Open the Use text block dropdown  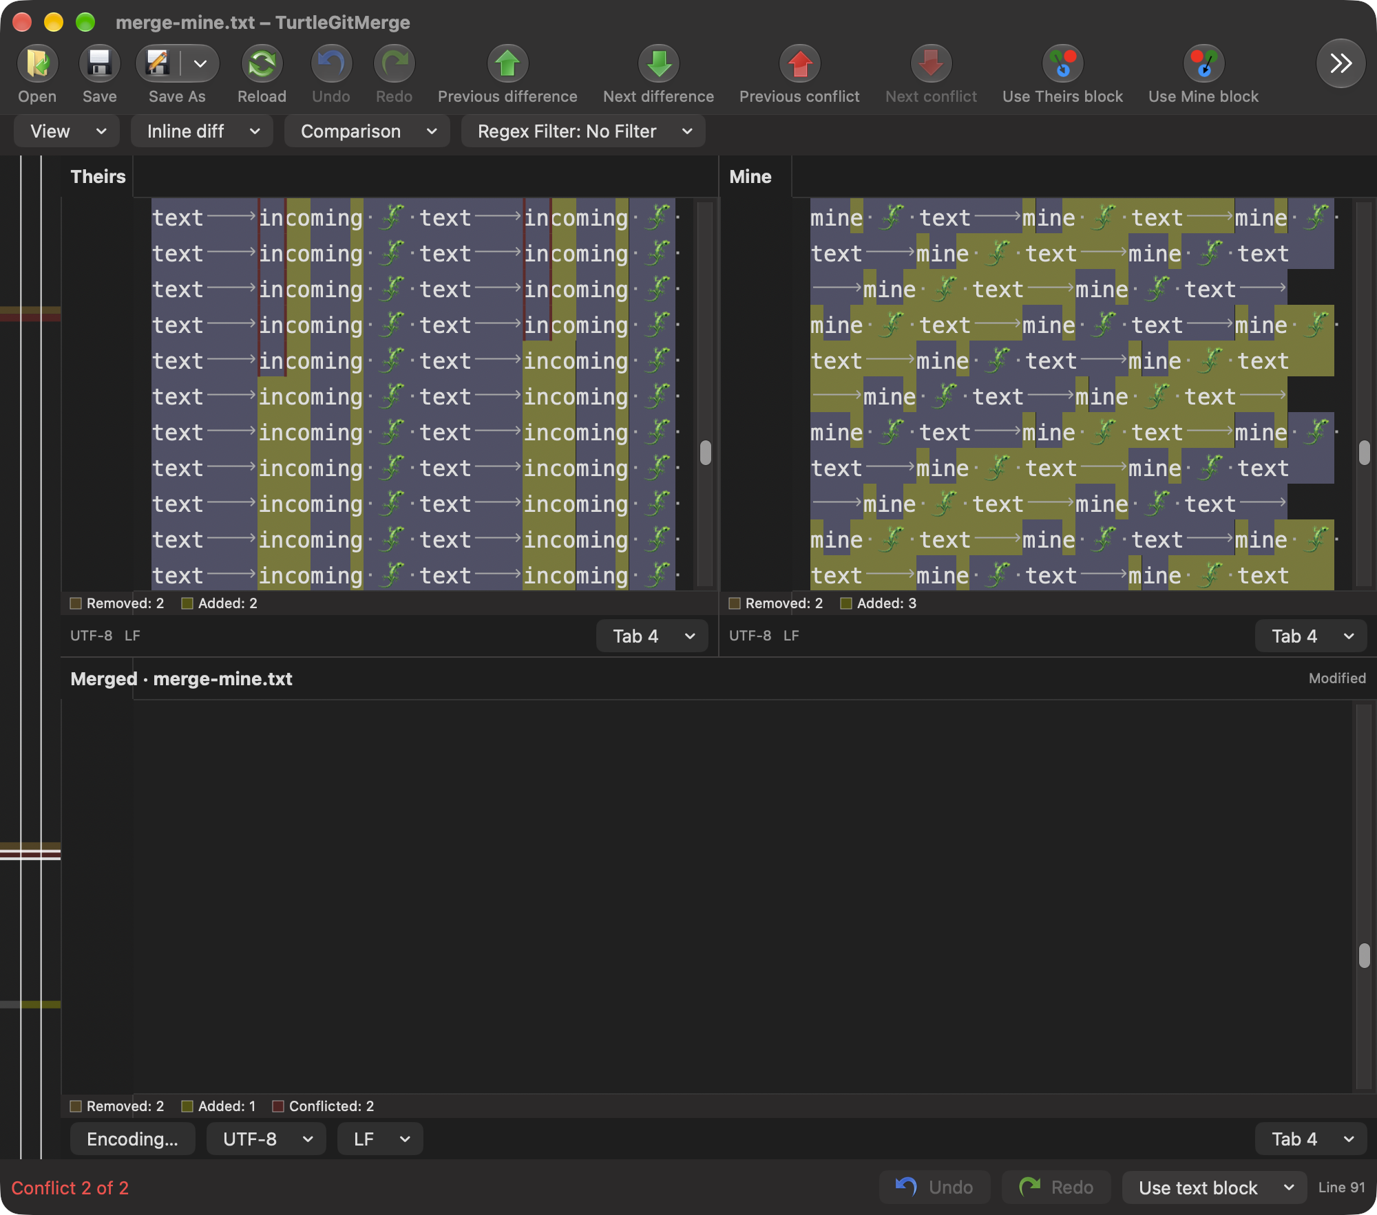tap(1215, 1187)
